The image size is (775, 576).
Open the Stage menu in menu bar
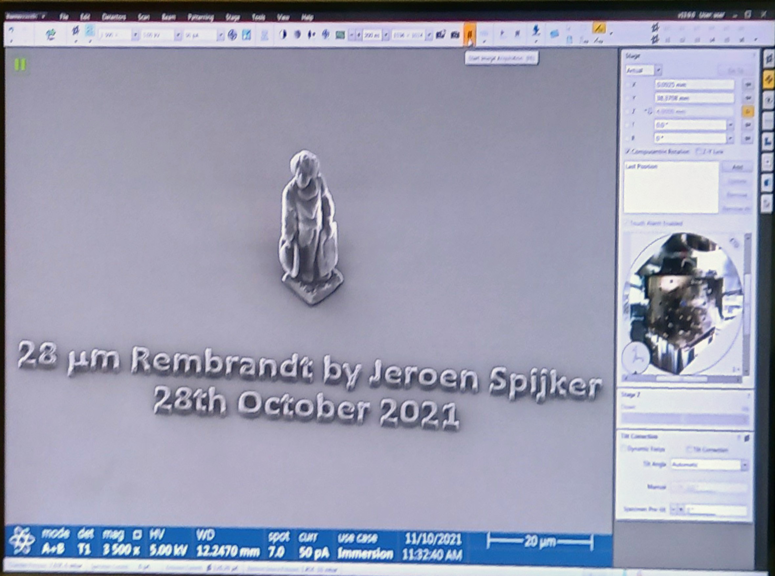click(x=232, y=17)
